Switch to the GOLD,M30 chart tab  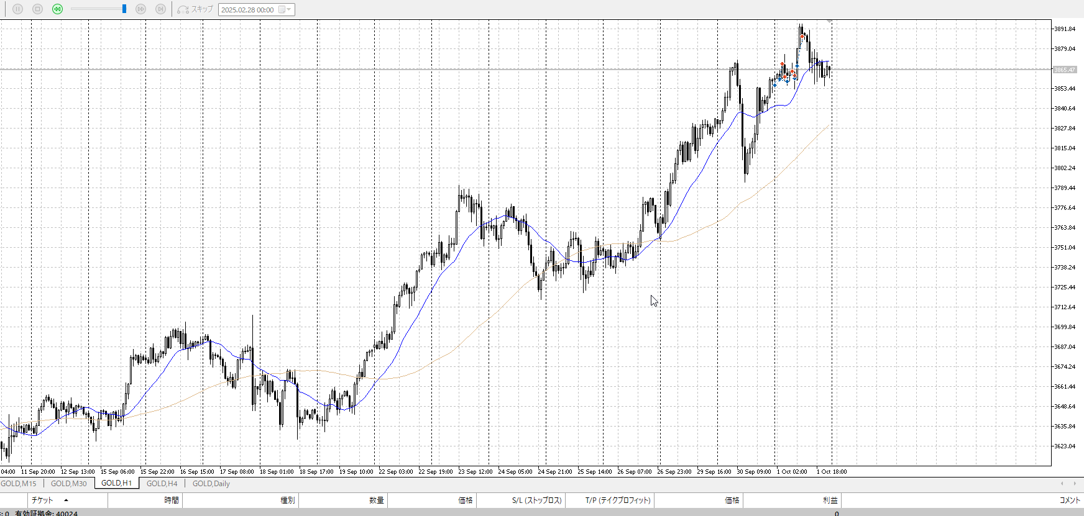click(x=68, y=484)
